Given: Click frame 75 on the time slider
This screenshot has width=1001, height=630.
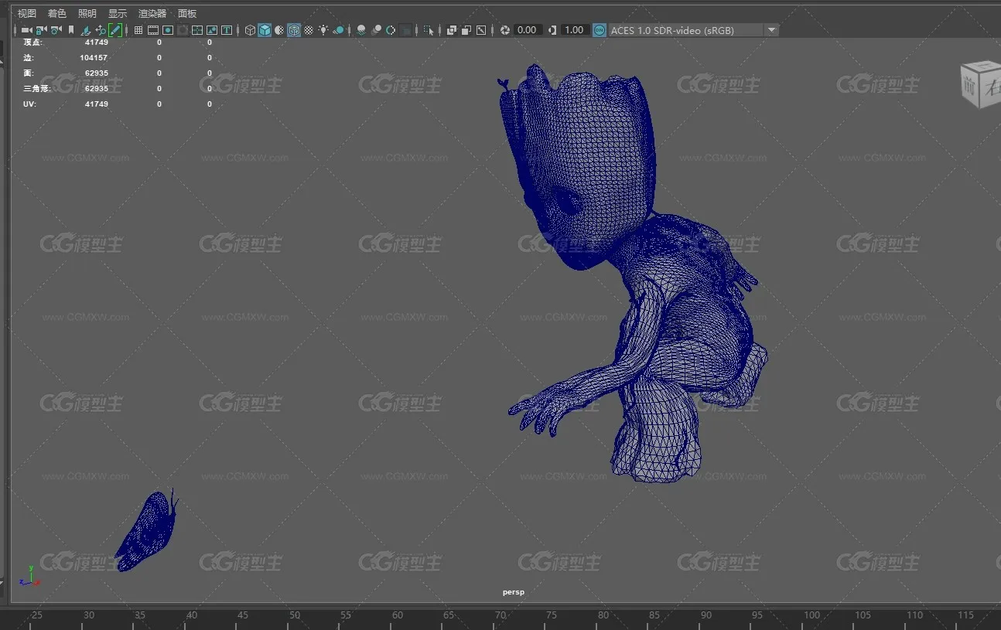Looking at the screenshot, I should [551, 615].
